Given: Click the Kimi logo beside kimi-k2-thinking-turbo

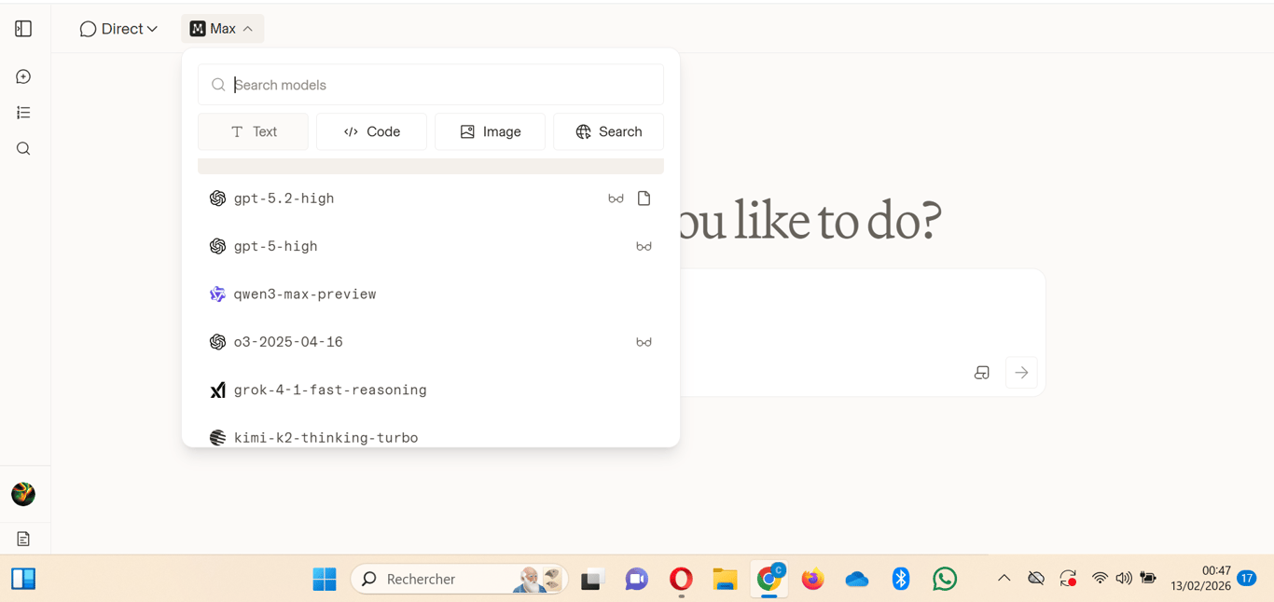Looking at the screenshot, I should (x=217, y=438).
